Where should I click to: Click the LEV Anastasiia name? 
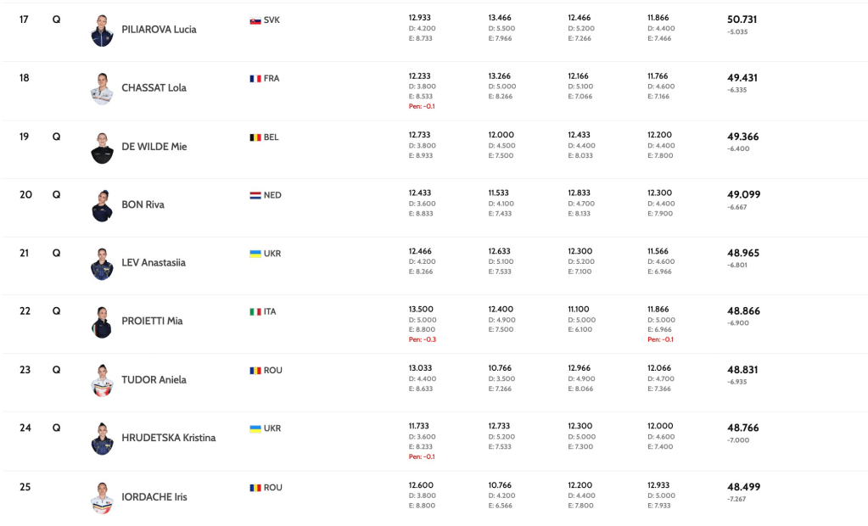click(154, 263)
